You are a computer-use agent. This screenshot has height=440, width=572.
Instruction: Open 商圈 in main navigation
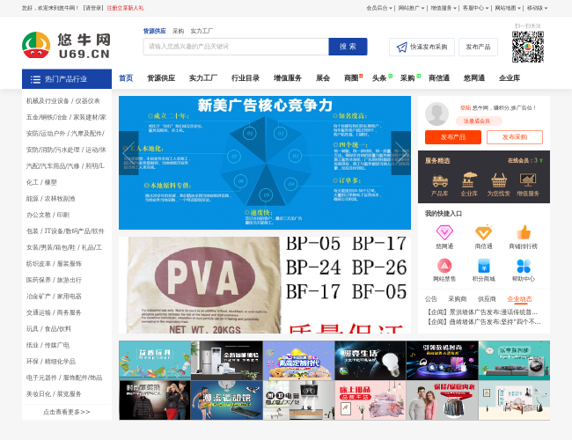click(x=351, y=78)
